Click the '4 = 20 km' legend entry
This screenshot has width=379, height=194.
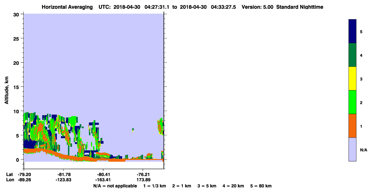tap(233, 186)
